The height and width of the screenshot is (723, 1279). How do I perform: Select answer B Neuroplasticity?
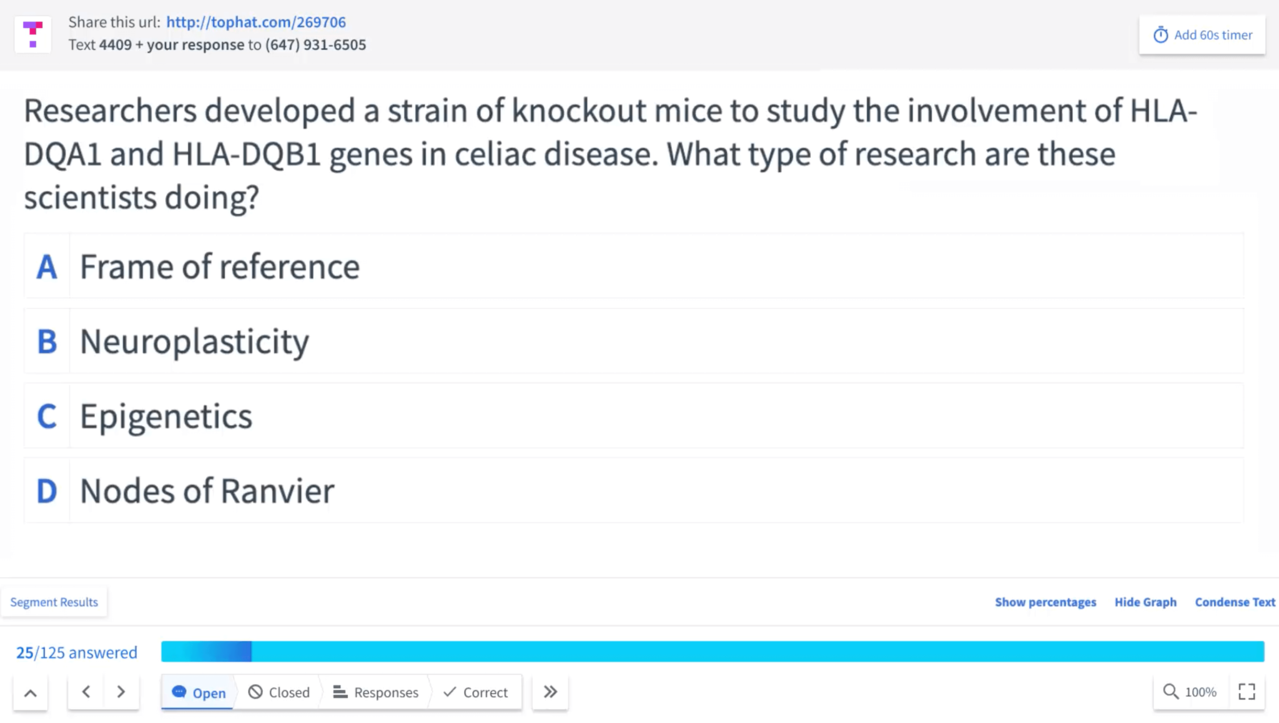coord(634,341)
